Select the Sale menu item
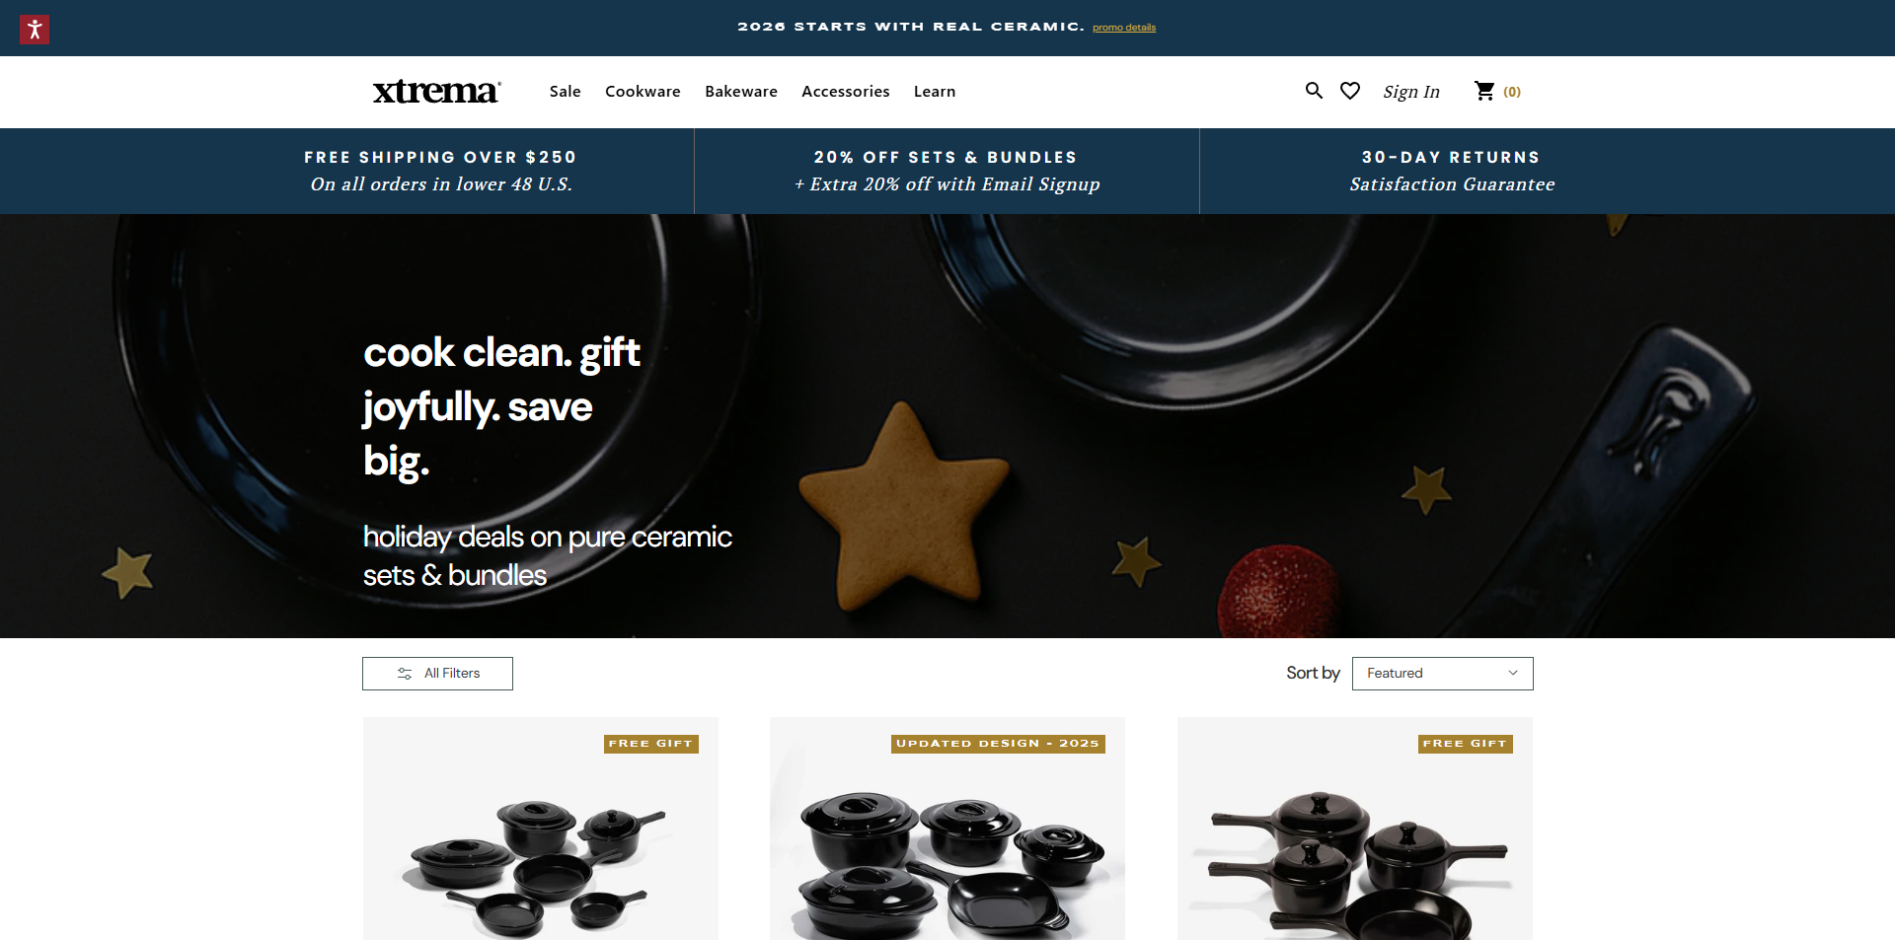 pos(566,92)
